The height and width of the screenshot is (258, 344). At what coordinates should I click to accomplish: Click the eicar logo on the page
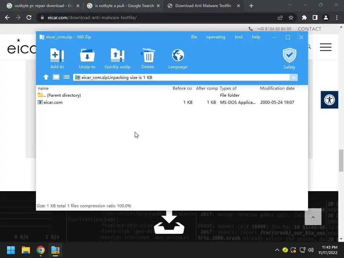[x=21, y=46]
